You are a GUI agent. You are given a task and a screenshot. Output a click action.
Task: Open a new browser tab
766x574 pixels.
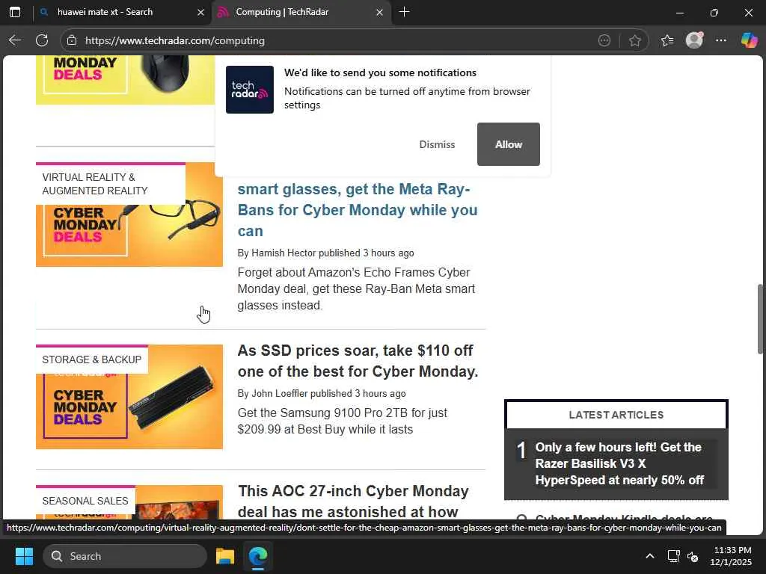coord(404,12)
